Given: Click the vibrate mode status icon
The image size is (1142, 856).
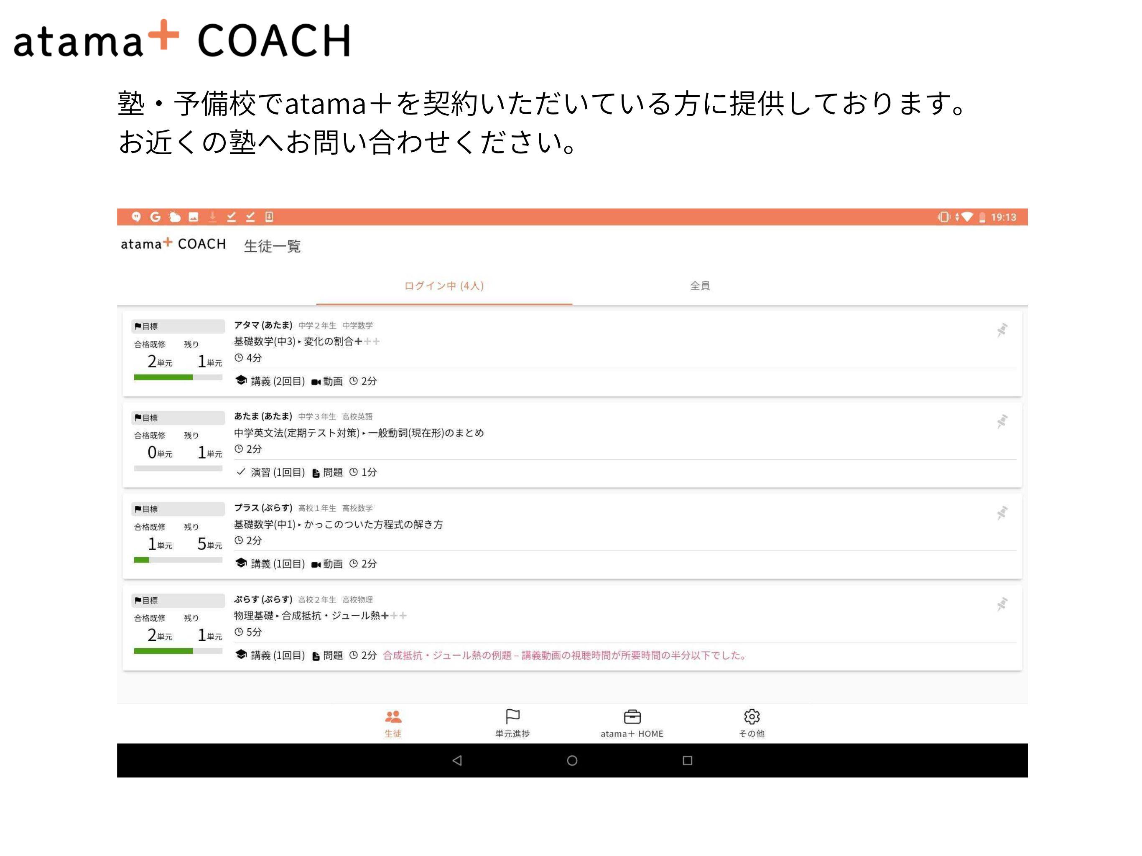Looking at the screenshot, I should point(944,217).
